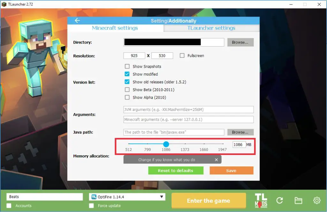Click the memory value box showing 1086
This screenshot has width=327, height=212.
click(239, 144)
